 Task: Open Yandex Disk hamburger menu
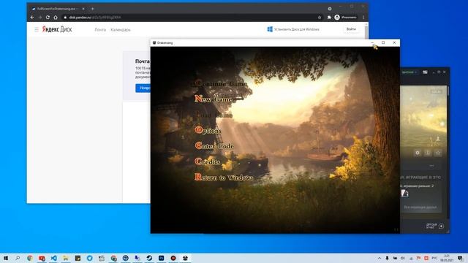click(37, 29)
